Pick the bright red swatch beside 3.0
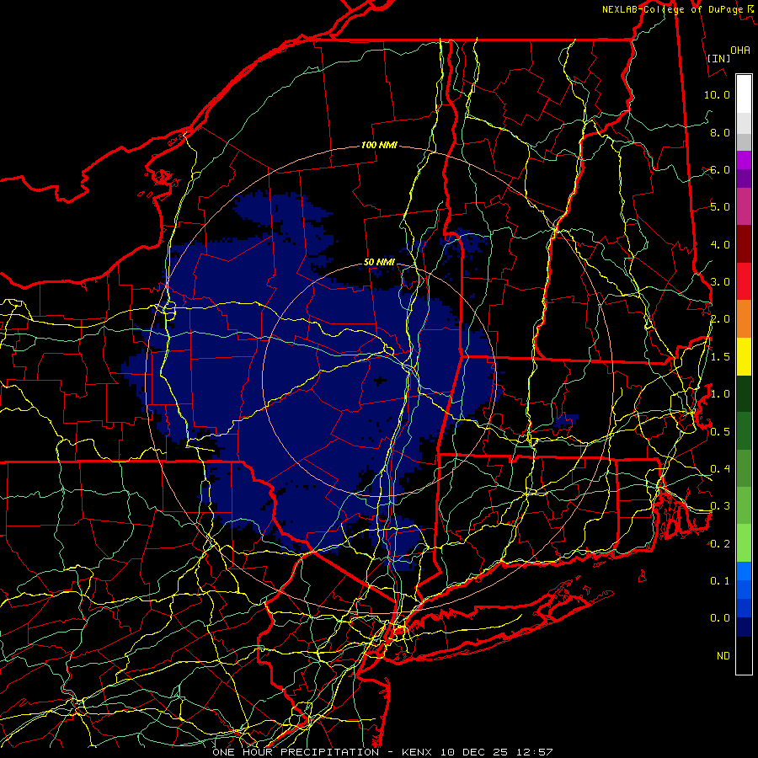The height and width of the screenshot is (758, 758). [744, 281]
